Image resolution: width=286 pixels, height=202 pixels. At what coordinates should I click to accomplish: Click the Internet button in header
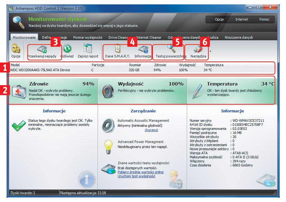coord(242,19)
